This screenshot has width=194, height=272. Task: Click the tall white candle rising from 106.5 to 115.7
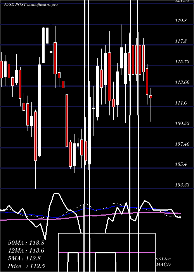coord(40,110)
